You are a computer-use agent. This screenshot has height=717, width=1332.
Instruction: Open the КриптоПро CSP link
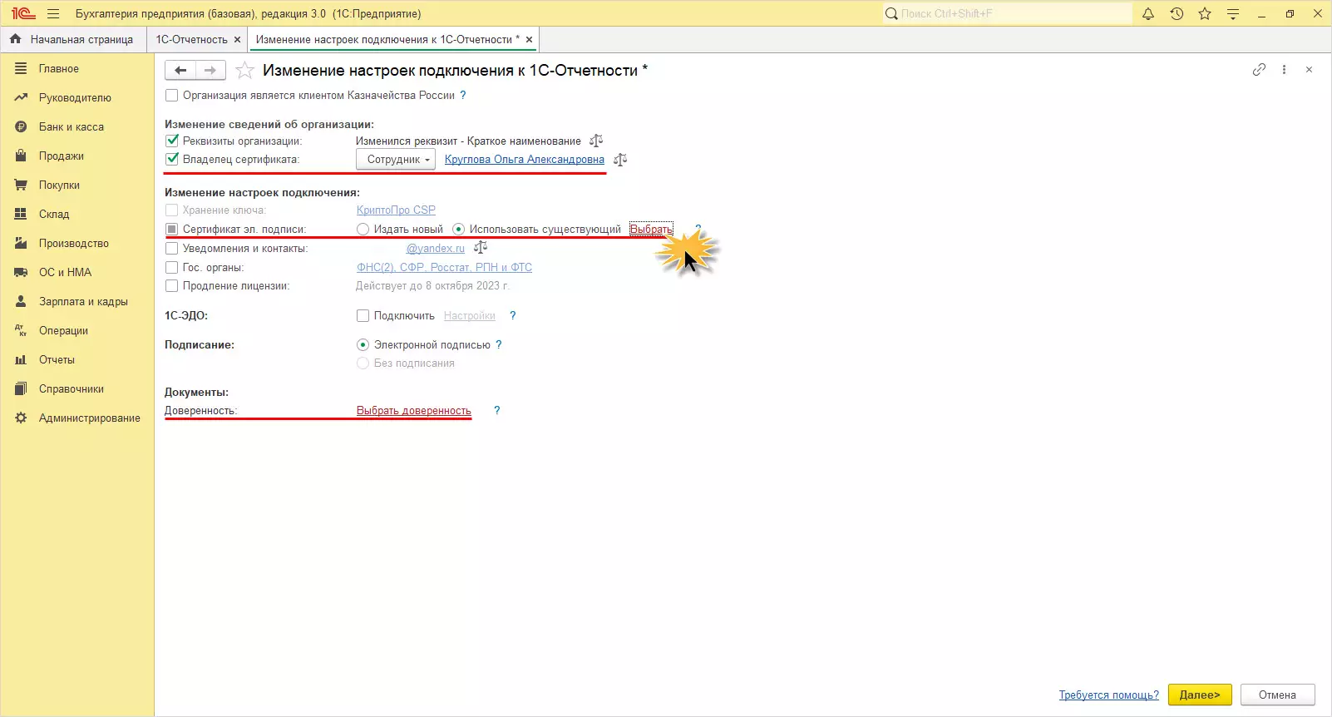(x=396, y=210)
